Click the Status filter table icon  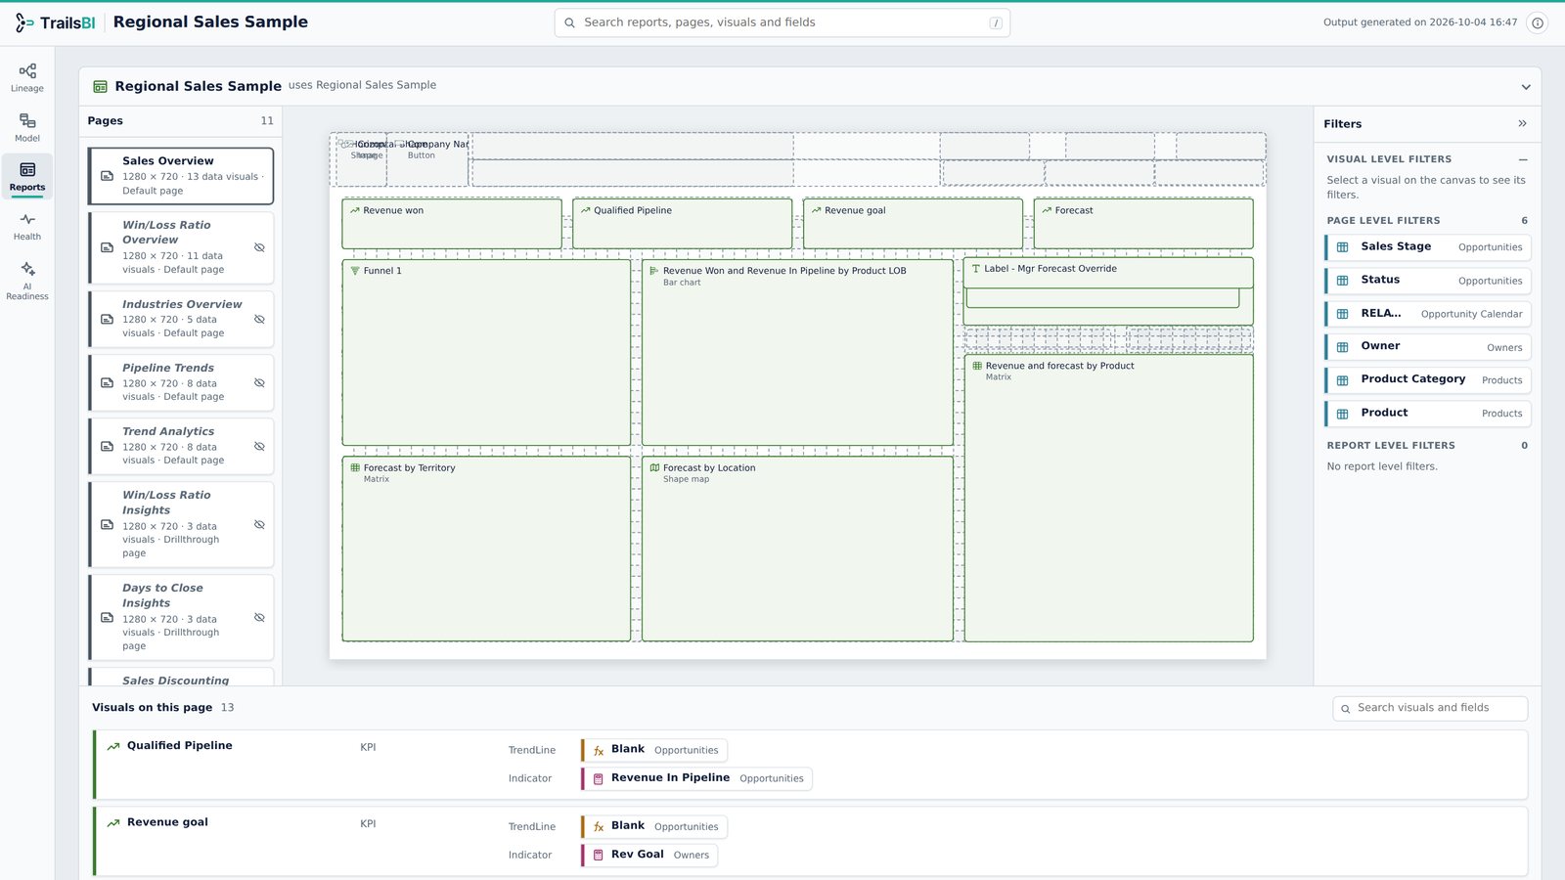[x=1343, y=281]
